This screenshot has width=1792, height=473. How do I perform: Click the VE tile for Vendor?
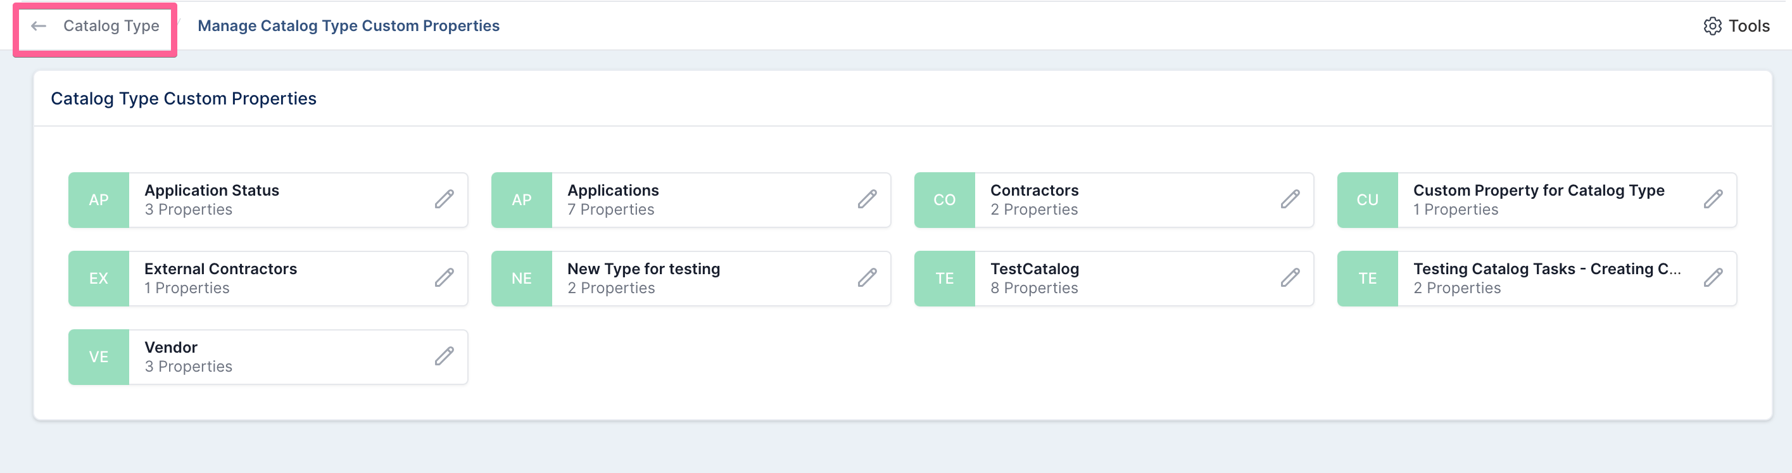tap(99, 357)
